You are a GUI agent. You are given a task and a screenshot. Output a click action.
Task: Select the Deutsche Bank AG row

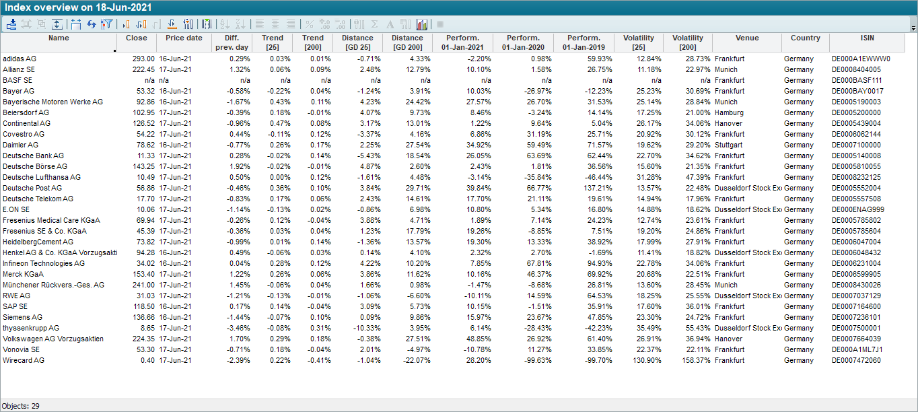pos(33,156)
